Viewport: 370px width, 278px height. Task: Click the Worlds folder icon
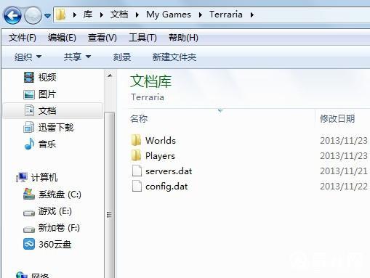(136, 140)
